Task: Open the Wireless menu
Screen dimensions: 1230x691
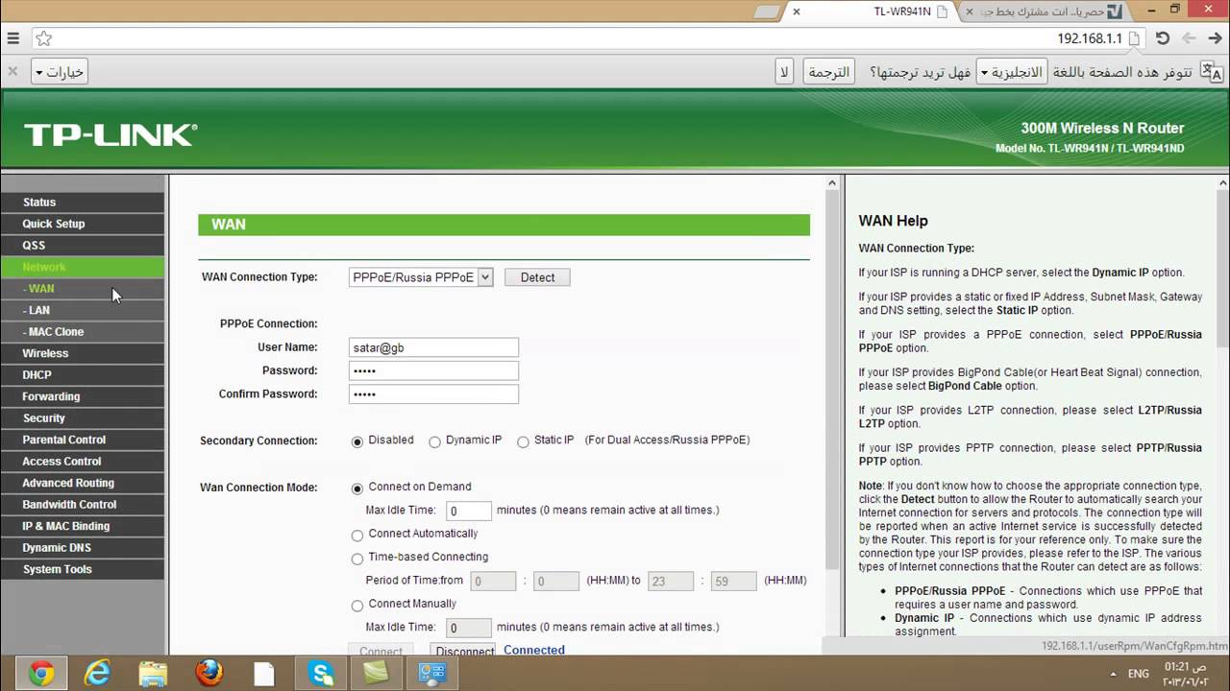Action: [83, 353]
